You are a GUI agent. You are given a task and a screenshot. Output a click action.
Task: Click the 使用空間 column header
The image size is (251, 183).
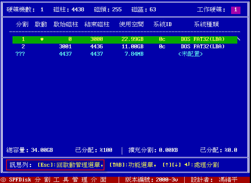click(x=132, y=25)
